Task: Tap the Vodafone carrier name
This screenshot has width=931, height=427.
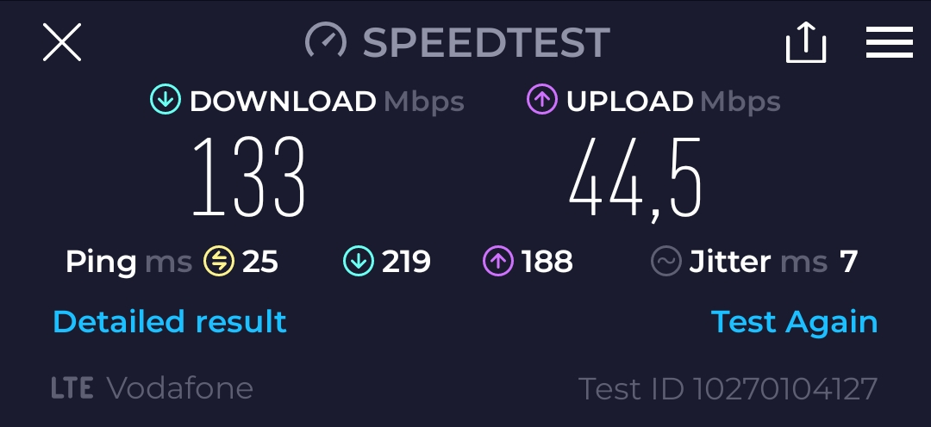Action: click(x=180, y=388)
